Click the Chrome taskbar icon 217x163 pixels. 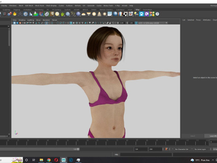click(49, 160)
